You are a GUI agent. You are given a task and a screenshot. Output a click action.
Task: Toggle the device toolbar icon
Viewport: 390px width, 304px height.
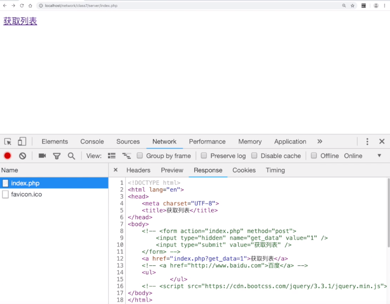(x=22, y=142)
